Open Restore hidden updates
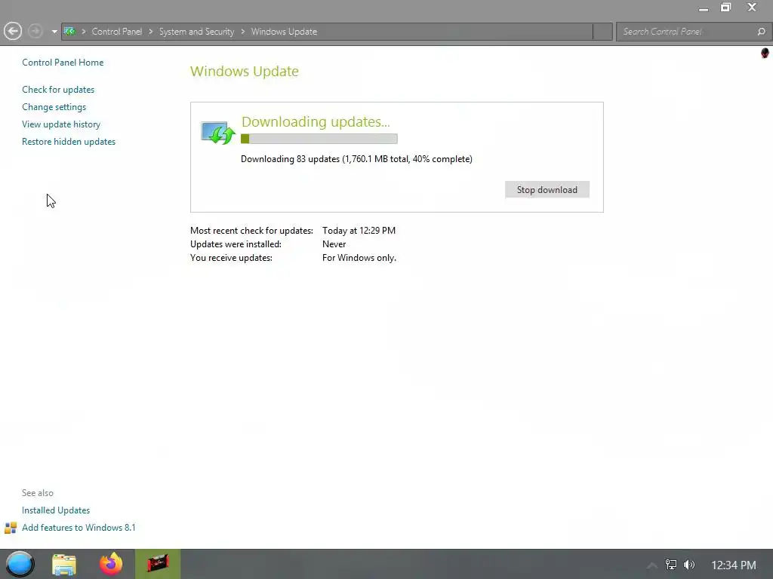 tap(69, 141)
